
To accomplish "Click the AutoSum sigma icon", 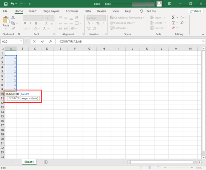I will 173,18.
